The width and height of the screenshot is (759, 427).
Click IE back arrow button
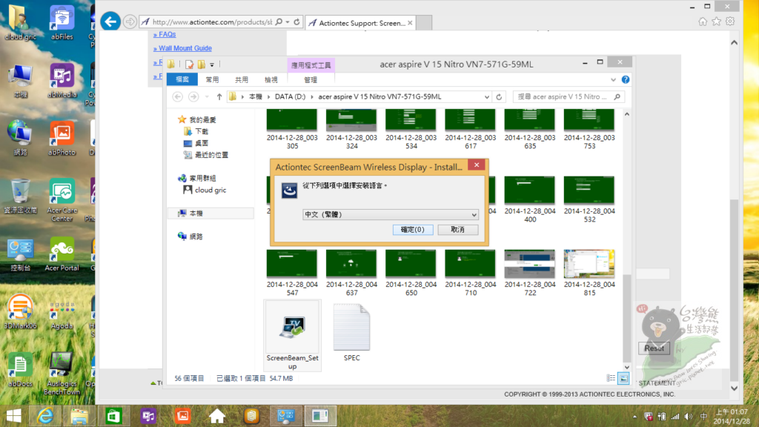[x=110, y=21]
